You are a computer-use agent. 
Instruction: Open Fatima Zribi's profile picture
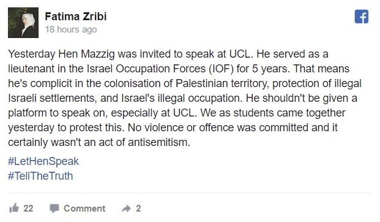23,23
